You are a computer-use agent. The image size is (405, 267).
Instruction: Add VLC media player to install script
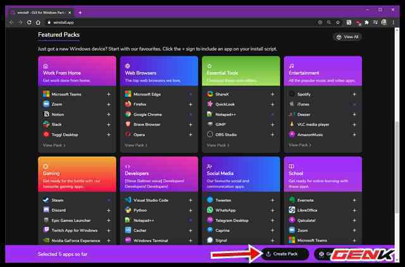click(354, 125)
